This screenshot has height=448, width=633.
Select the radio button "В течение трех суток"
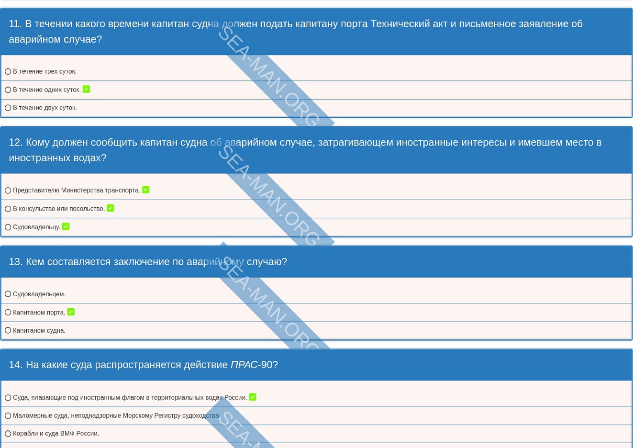[8, 71]
